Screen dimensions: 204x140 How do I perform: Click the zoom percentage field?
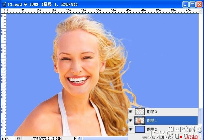point(7,138)
